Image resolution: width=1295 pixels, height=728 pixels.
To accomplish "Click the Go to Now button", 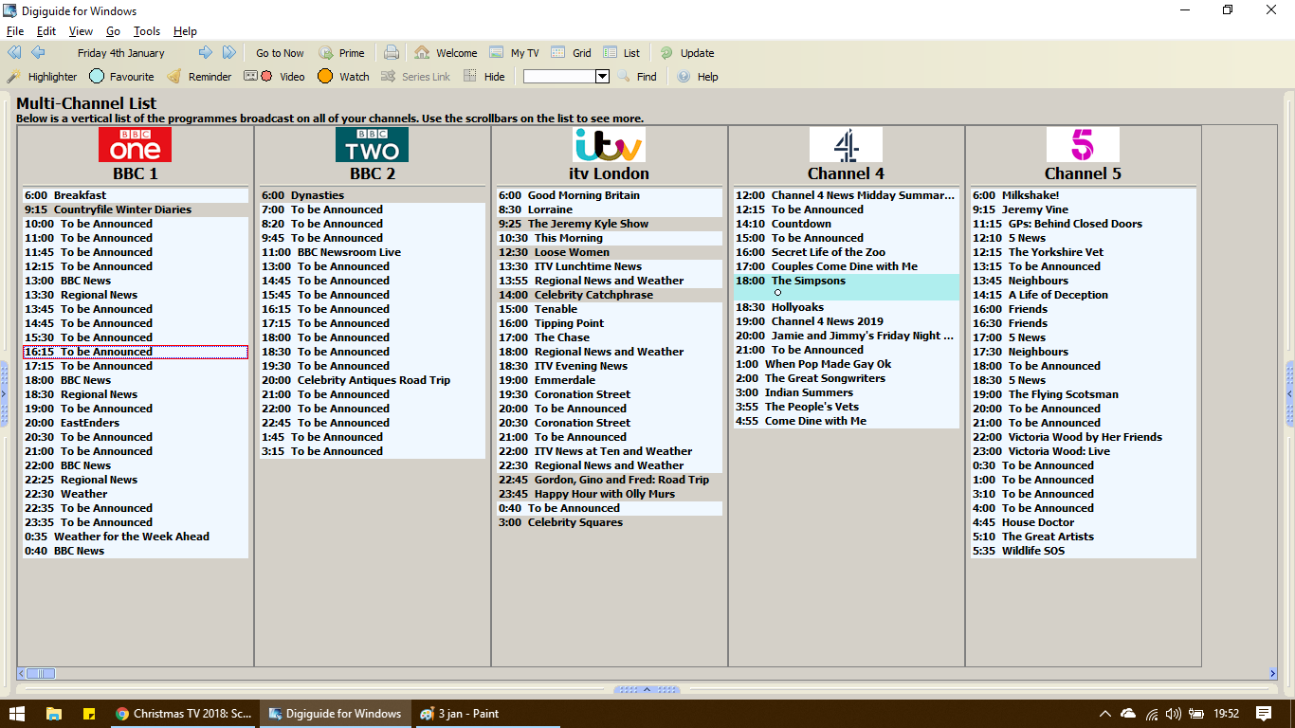I will (281, 53).
